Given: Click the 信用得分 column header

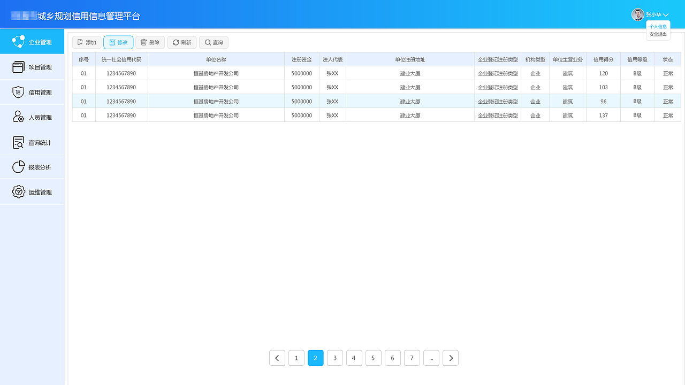Looking at the screenshot, I should pyautogui.click(x=604, y=59).
